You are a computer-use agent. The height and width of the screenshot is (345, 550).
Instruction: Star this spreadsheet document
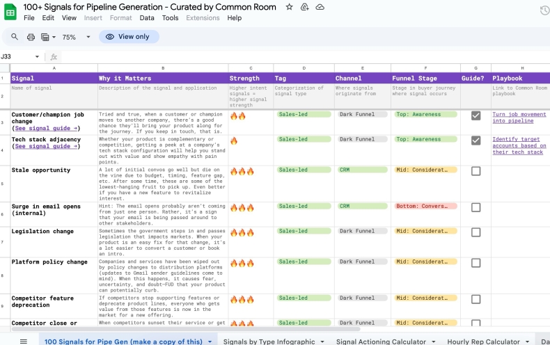tap(290, 7)
